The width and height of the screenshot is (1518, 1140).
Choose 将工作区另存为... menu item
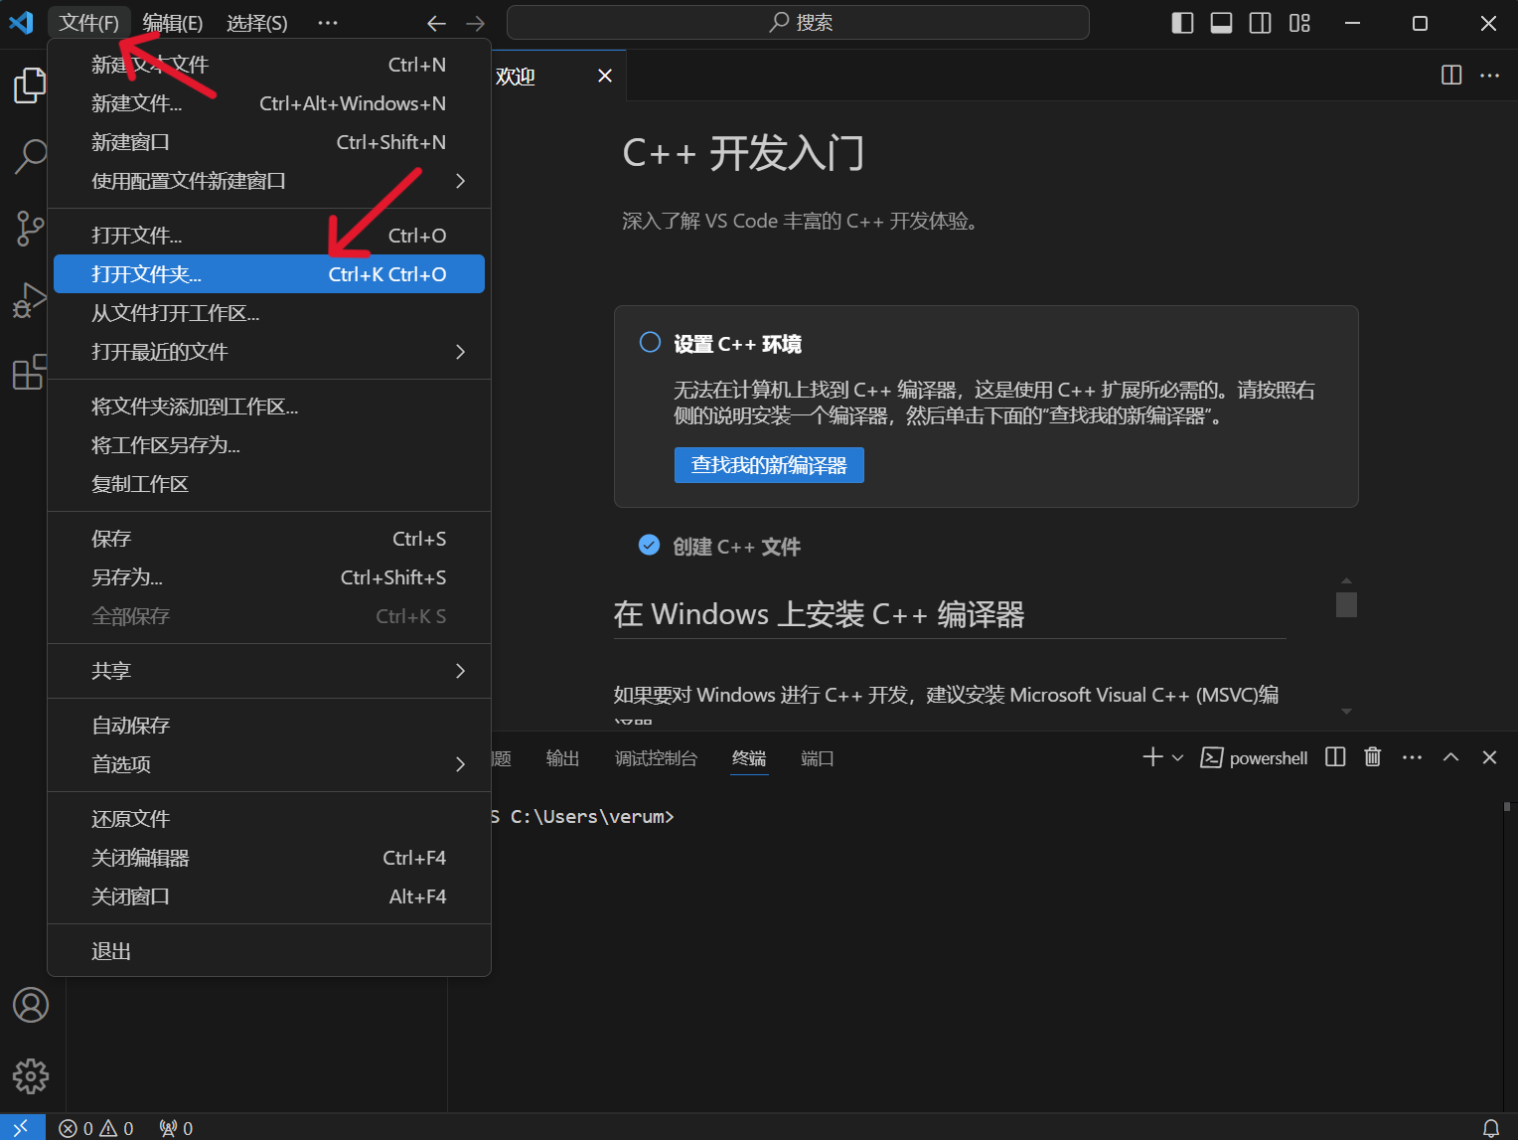click(269, 445)
